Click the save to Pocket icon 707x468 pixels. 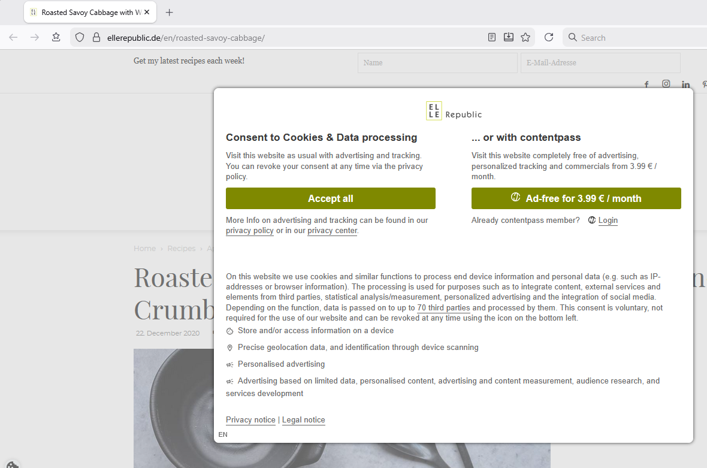tap(509, 37)
